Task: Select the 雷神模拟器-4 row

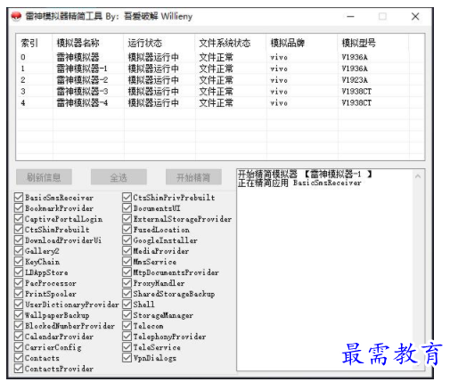Action: point(220,102)
